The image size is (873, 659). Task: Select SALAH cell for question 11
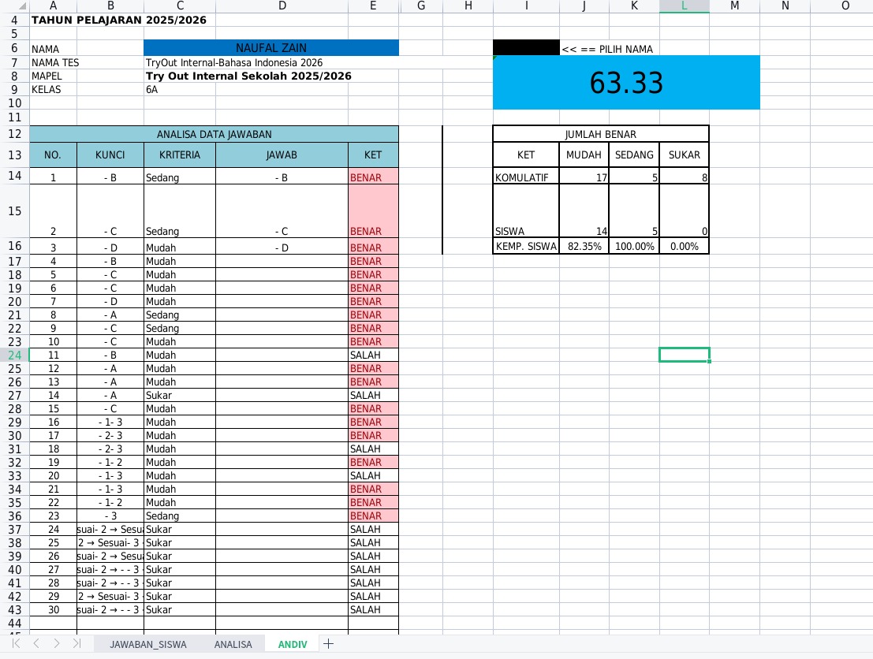[x=373, y=355]
